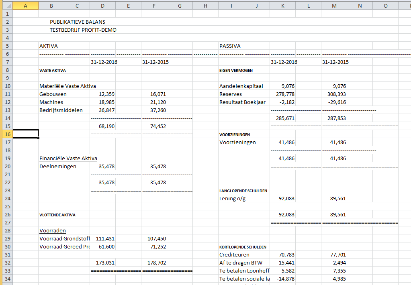
Task: Click the Lening o/g label cell
Action: tap(232, 199)
